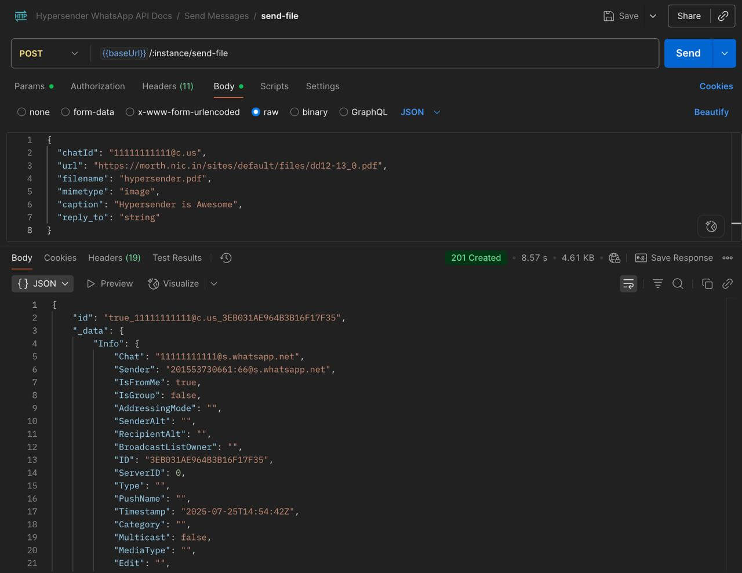This screenshot has height=573, width=742.
Task: Open the response Body tab
Action: pos(22,258)
